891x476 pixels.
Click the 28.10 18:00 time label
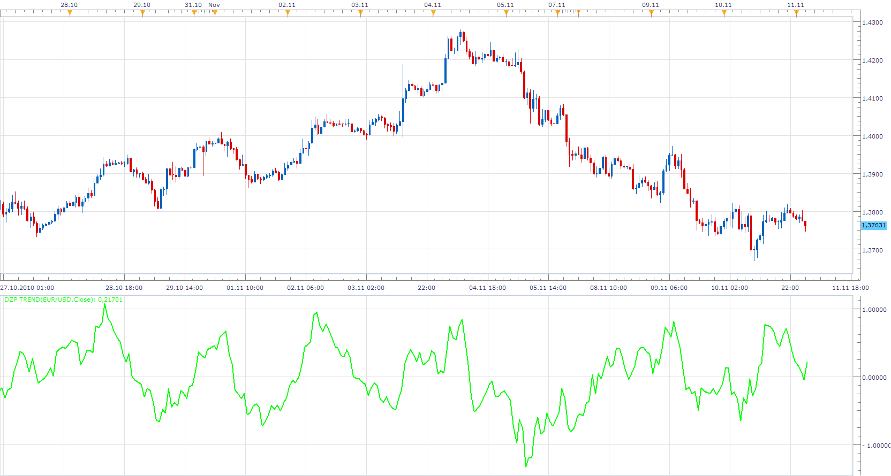tap(124, 288)
